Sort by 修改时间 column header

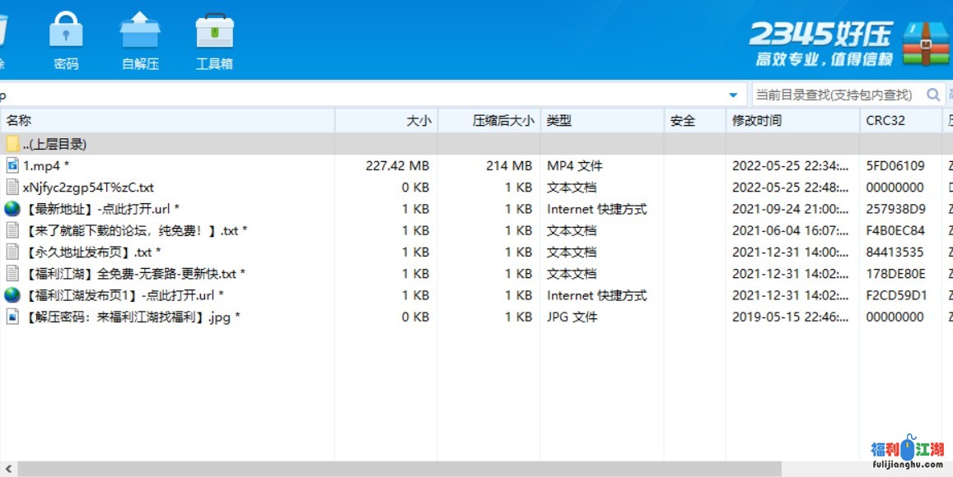pos(757,121)
